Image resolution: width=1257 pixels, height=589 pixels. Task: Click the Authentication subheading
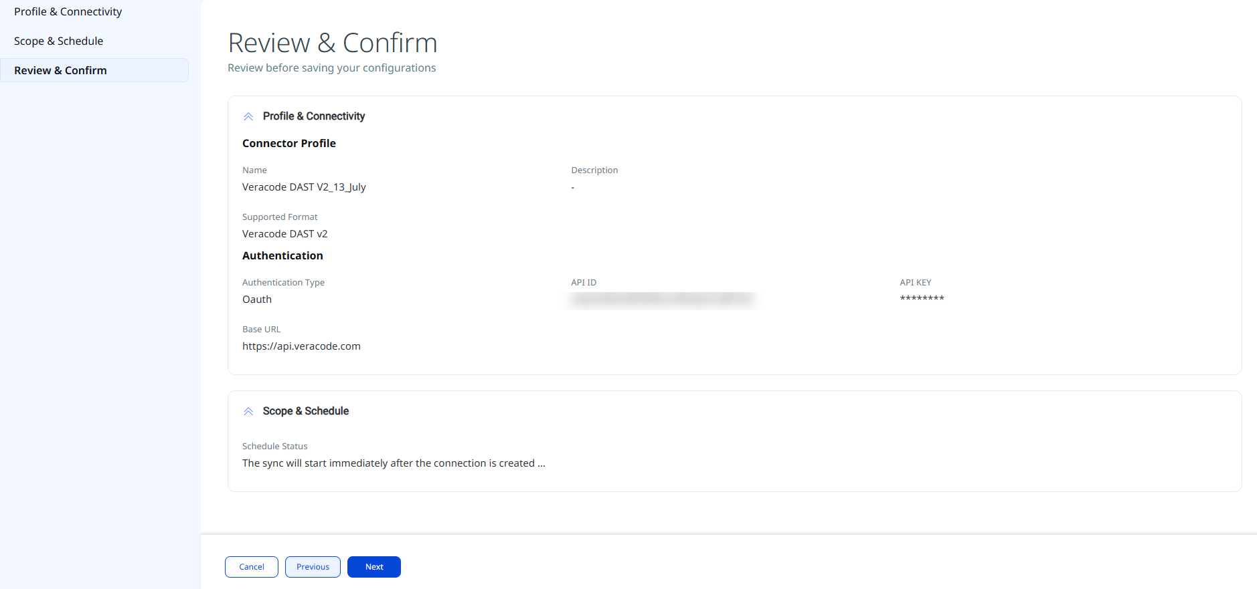point(282,256)
